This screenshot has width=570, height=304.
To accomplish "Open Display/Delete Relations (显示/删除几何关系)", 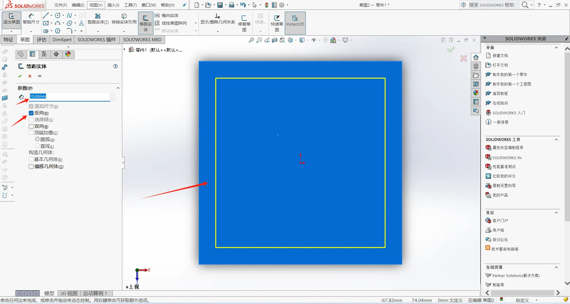I will click(x=218, y=19).
